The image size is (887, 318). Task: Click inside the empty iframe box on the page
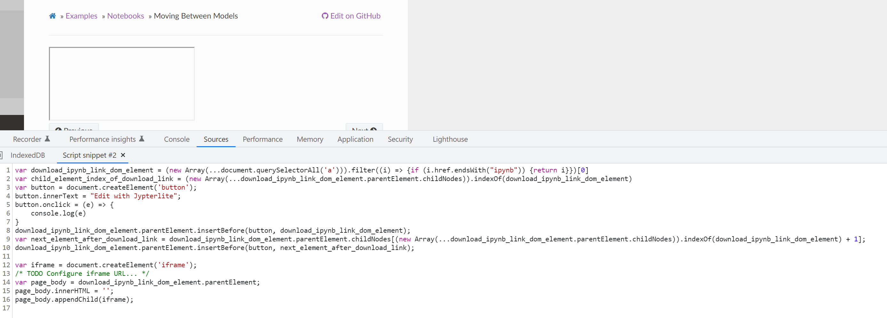pos(122,84)
